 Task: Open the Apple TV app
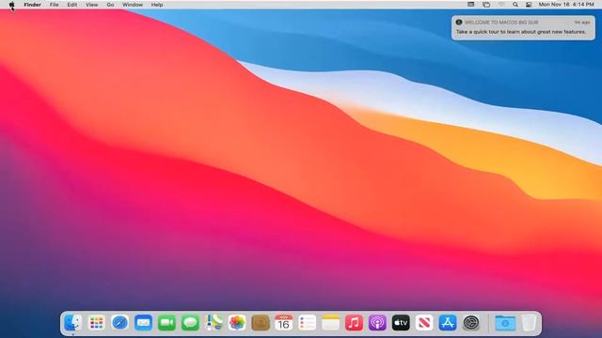[x=401, y=323]
